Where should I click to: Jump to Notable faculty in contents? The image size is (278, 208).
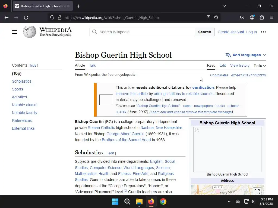click(x=24, y=113)
